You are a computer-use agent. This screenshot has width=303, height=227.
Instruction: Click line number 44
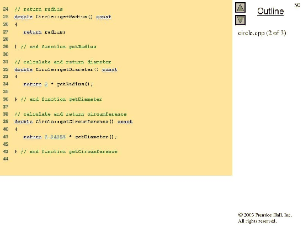[x=6, y=159]
